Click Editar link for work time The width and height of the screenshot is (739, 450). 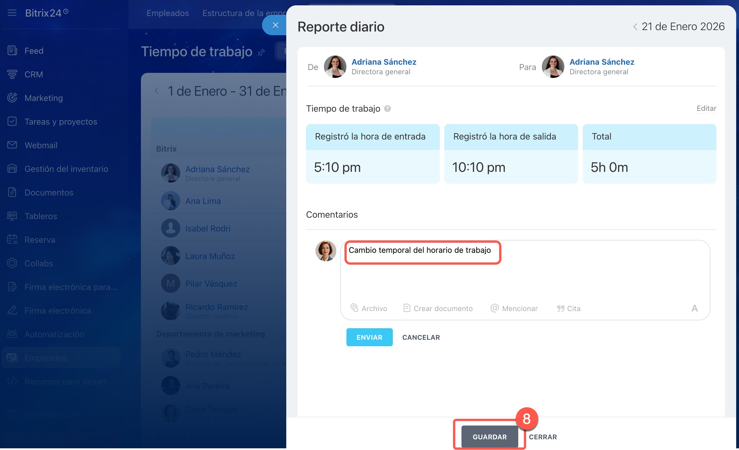click(x=706, y=108)
